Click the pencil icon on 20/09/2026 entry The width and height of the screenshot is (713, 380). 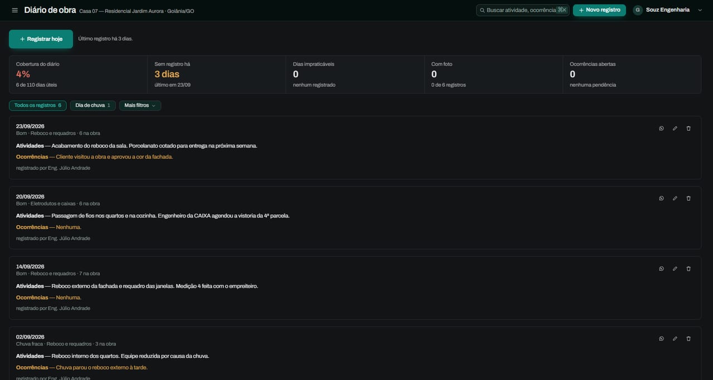pos(675,199)
